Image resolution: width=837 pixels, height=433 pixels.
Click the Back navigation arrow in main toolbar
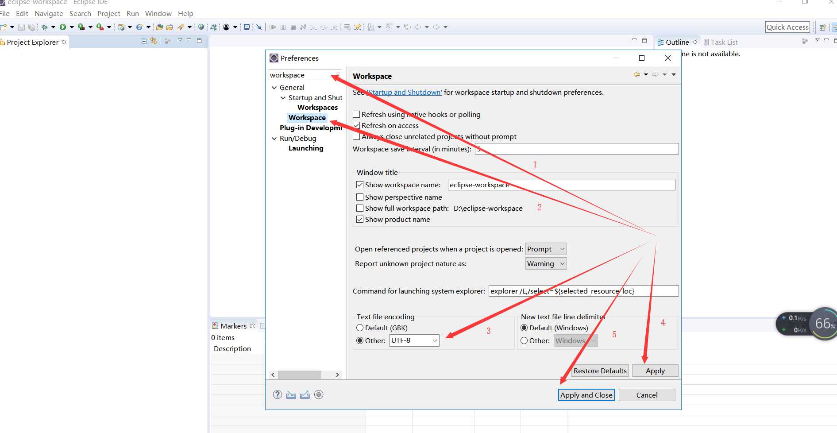[417, 27]
